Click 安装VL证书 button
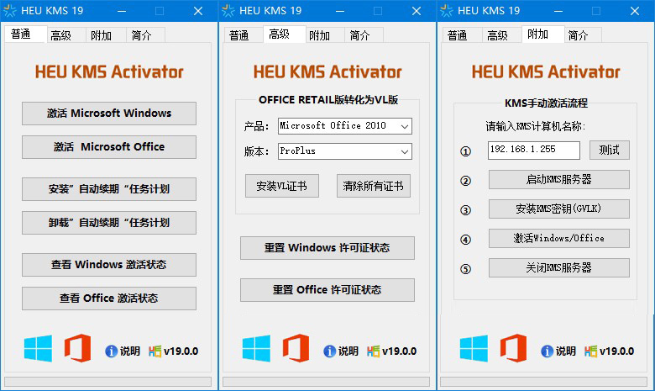 [x=282, y=186]
